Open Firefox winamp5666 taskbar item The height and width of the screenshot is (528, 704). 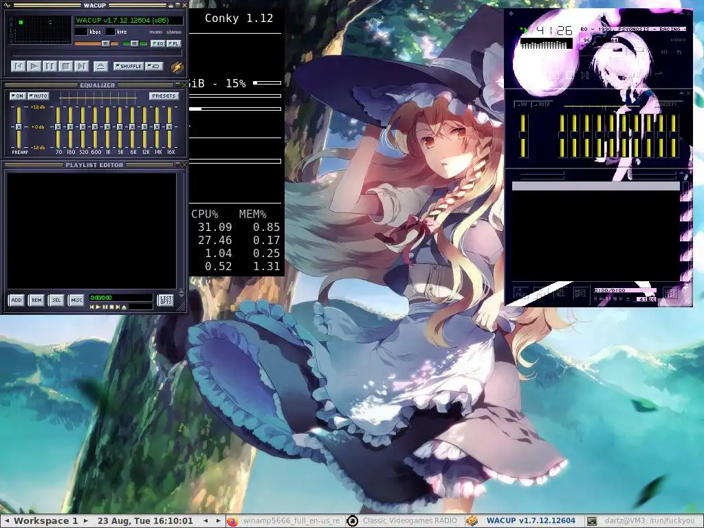pyautogui.click(x=284, y=521)
